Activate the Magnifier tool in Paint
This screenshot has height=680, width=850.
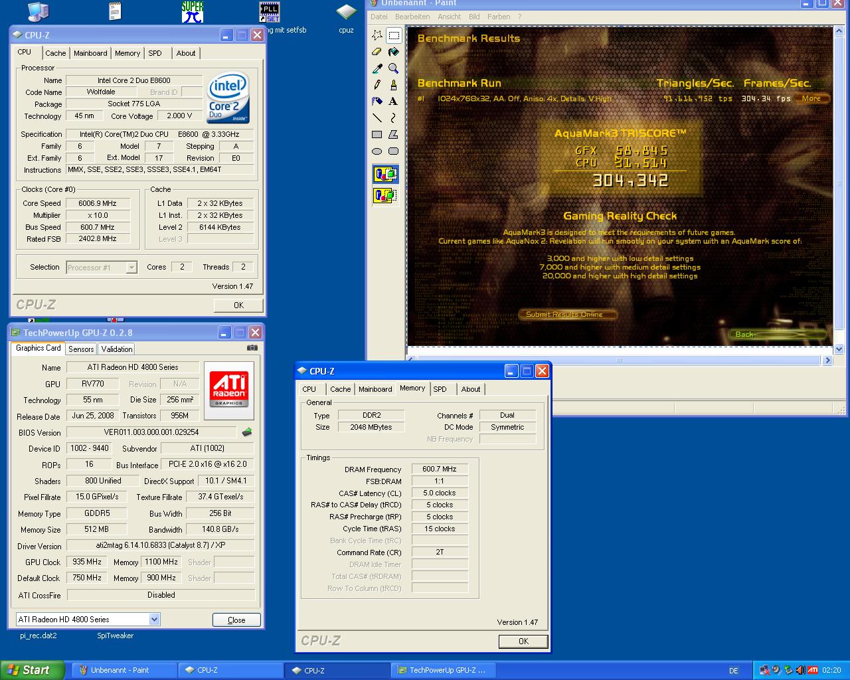(394, 68)
